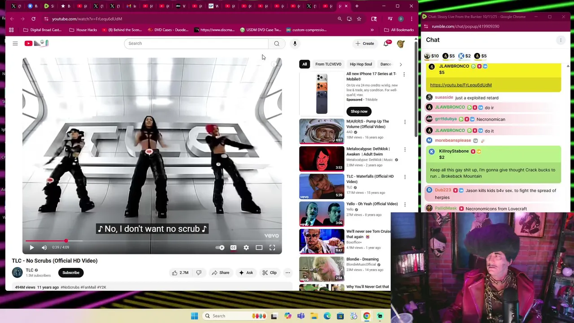
Task: Select the Hip Hop Soul chip
Action: (361, 64)
